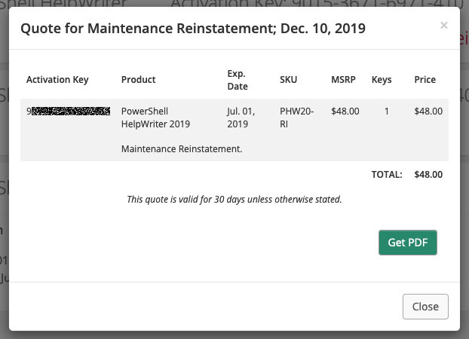The image size is (469, 339).
Task: Click the Exp. Date column header
Action: click(238, 80)
